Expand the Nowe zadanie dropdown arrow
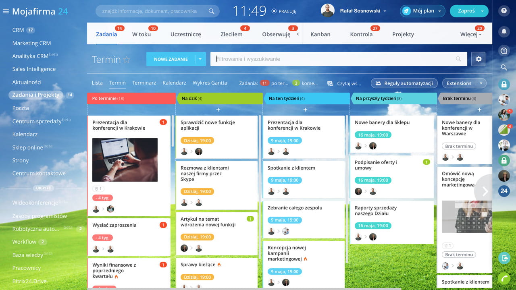The image size is (516, 290). pos(200,59)
